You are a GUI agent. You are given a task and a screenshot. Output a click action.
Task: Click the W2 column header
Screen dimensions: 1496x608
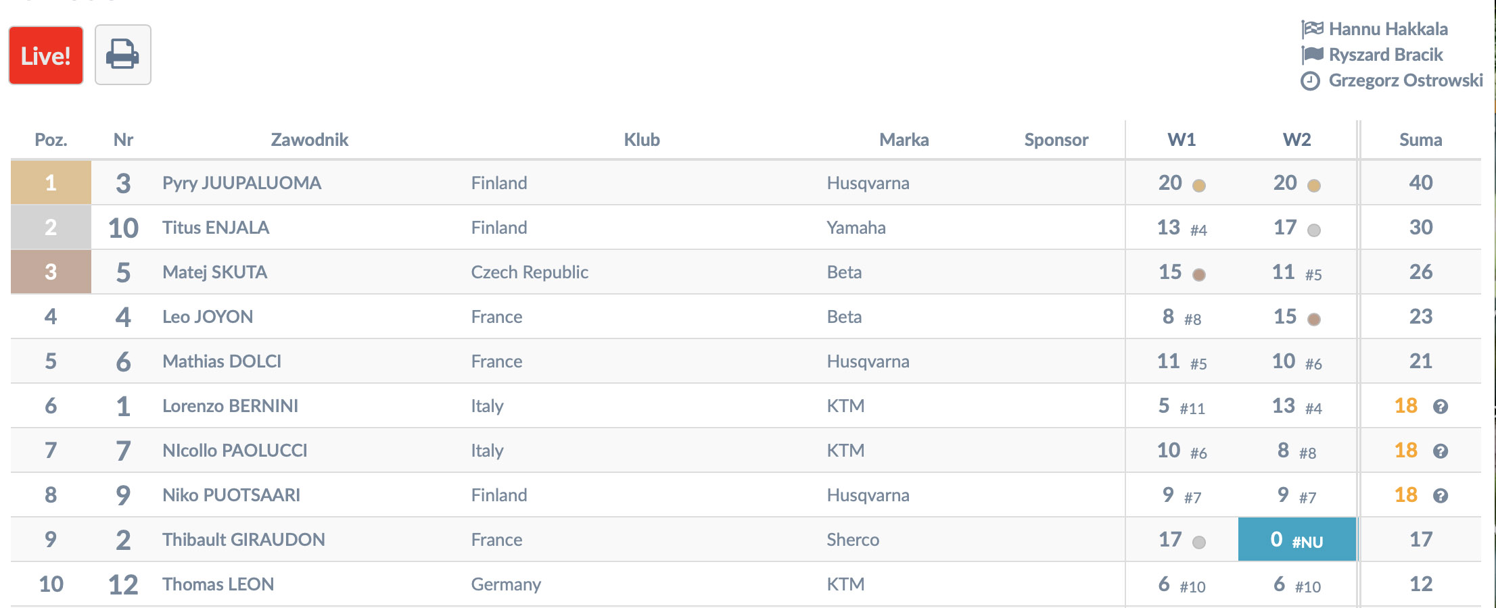pos(1296,140)
